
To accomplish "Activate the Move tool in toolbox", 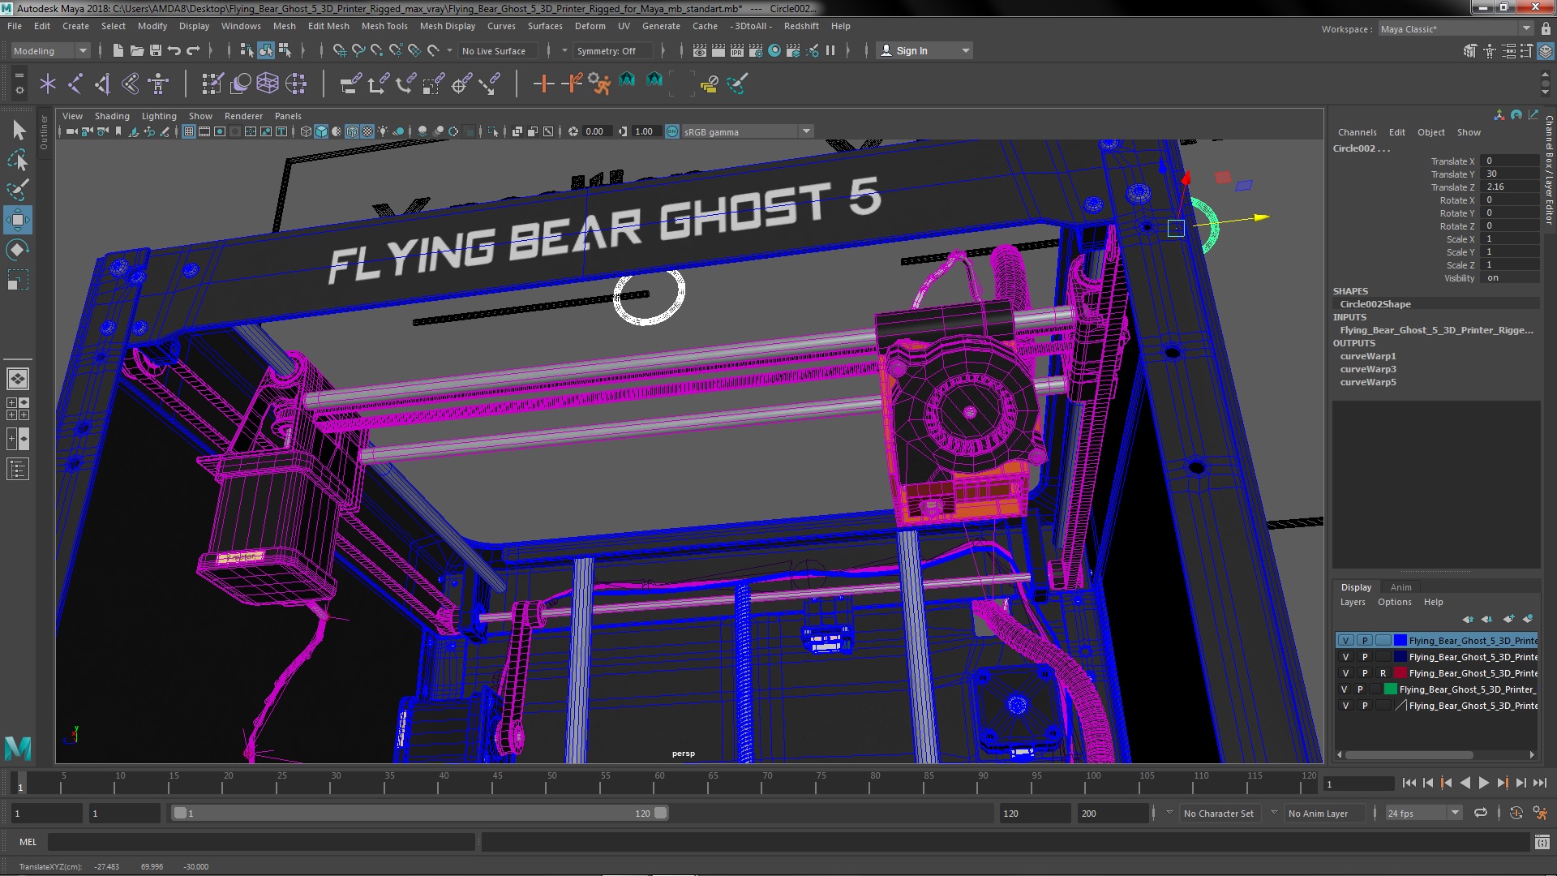I will pyautogui.click(x=18, y=220).
